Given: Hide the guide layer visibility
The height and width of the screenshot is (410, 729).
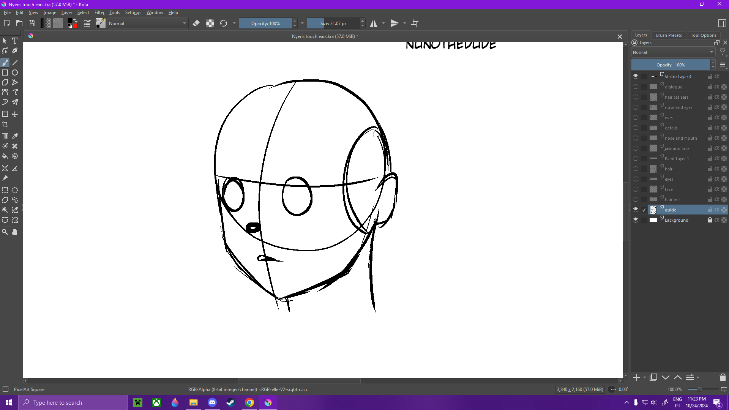Looking at the screenshot, I should (636, 210).
